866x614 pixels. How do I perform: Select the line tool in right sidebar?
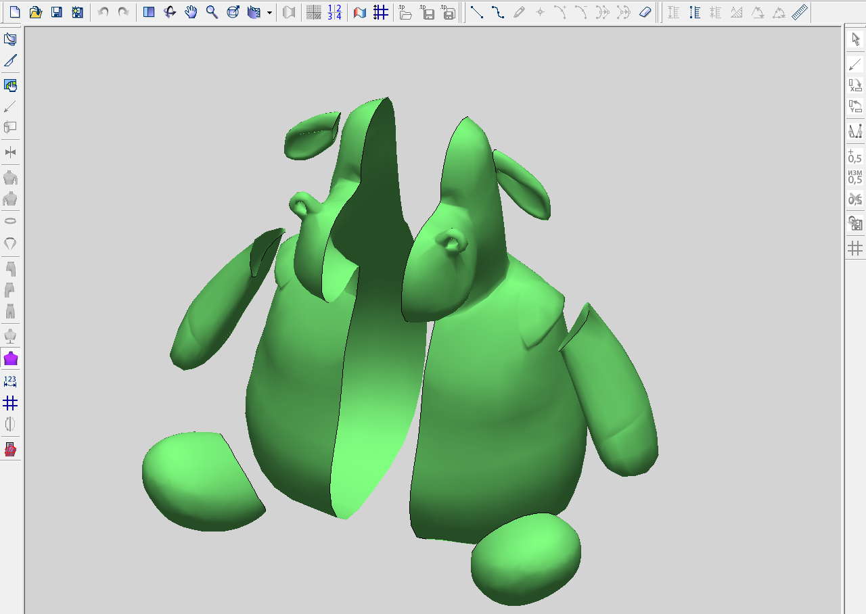point(856,64)
